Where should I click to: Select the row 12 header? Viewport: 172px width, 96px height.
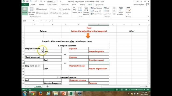(23, 63)
